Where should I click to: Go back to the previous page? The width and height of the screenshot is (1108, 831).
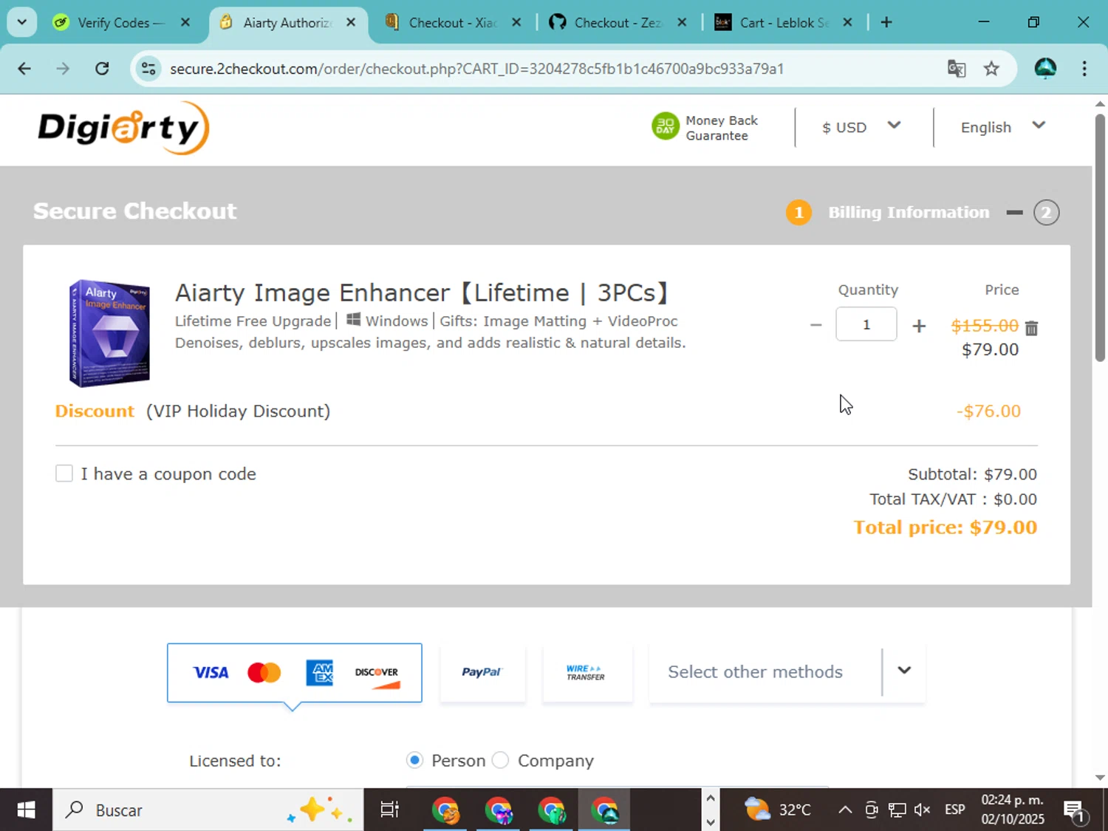24,69
